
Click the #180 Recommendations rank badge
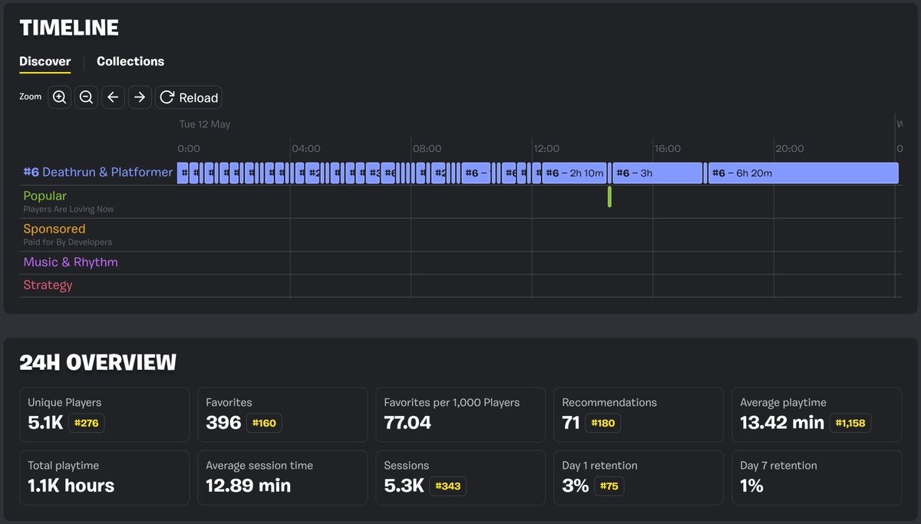[602, 423]
